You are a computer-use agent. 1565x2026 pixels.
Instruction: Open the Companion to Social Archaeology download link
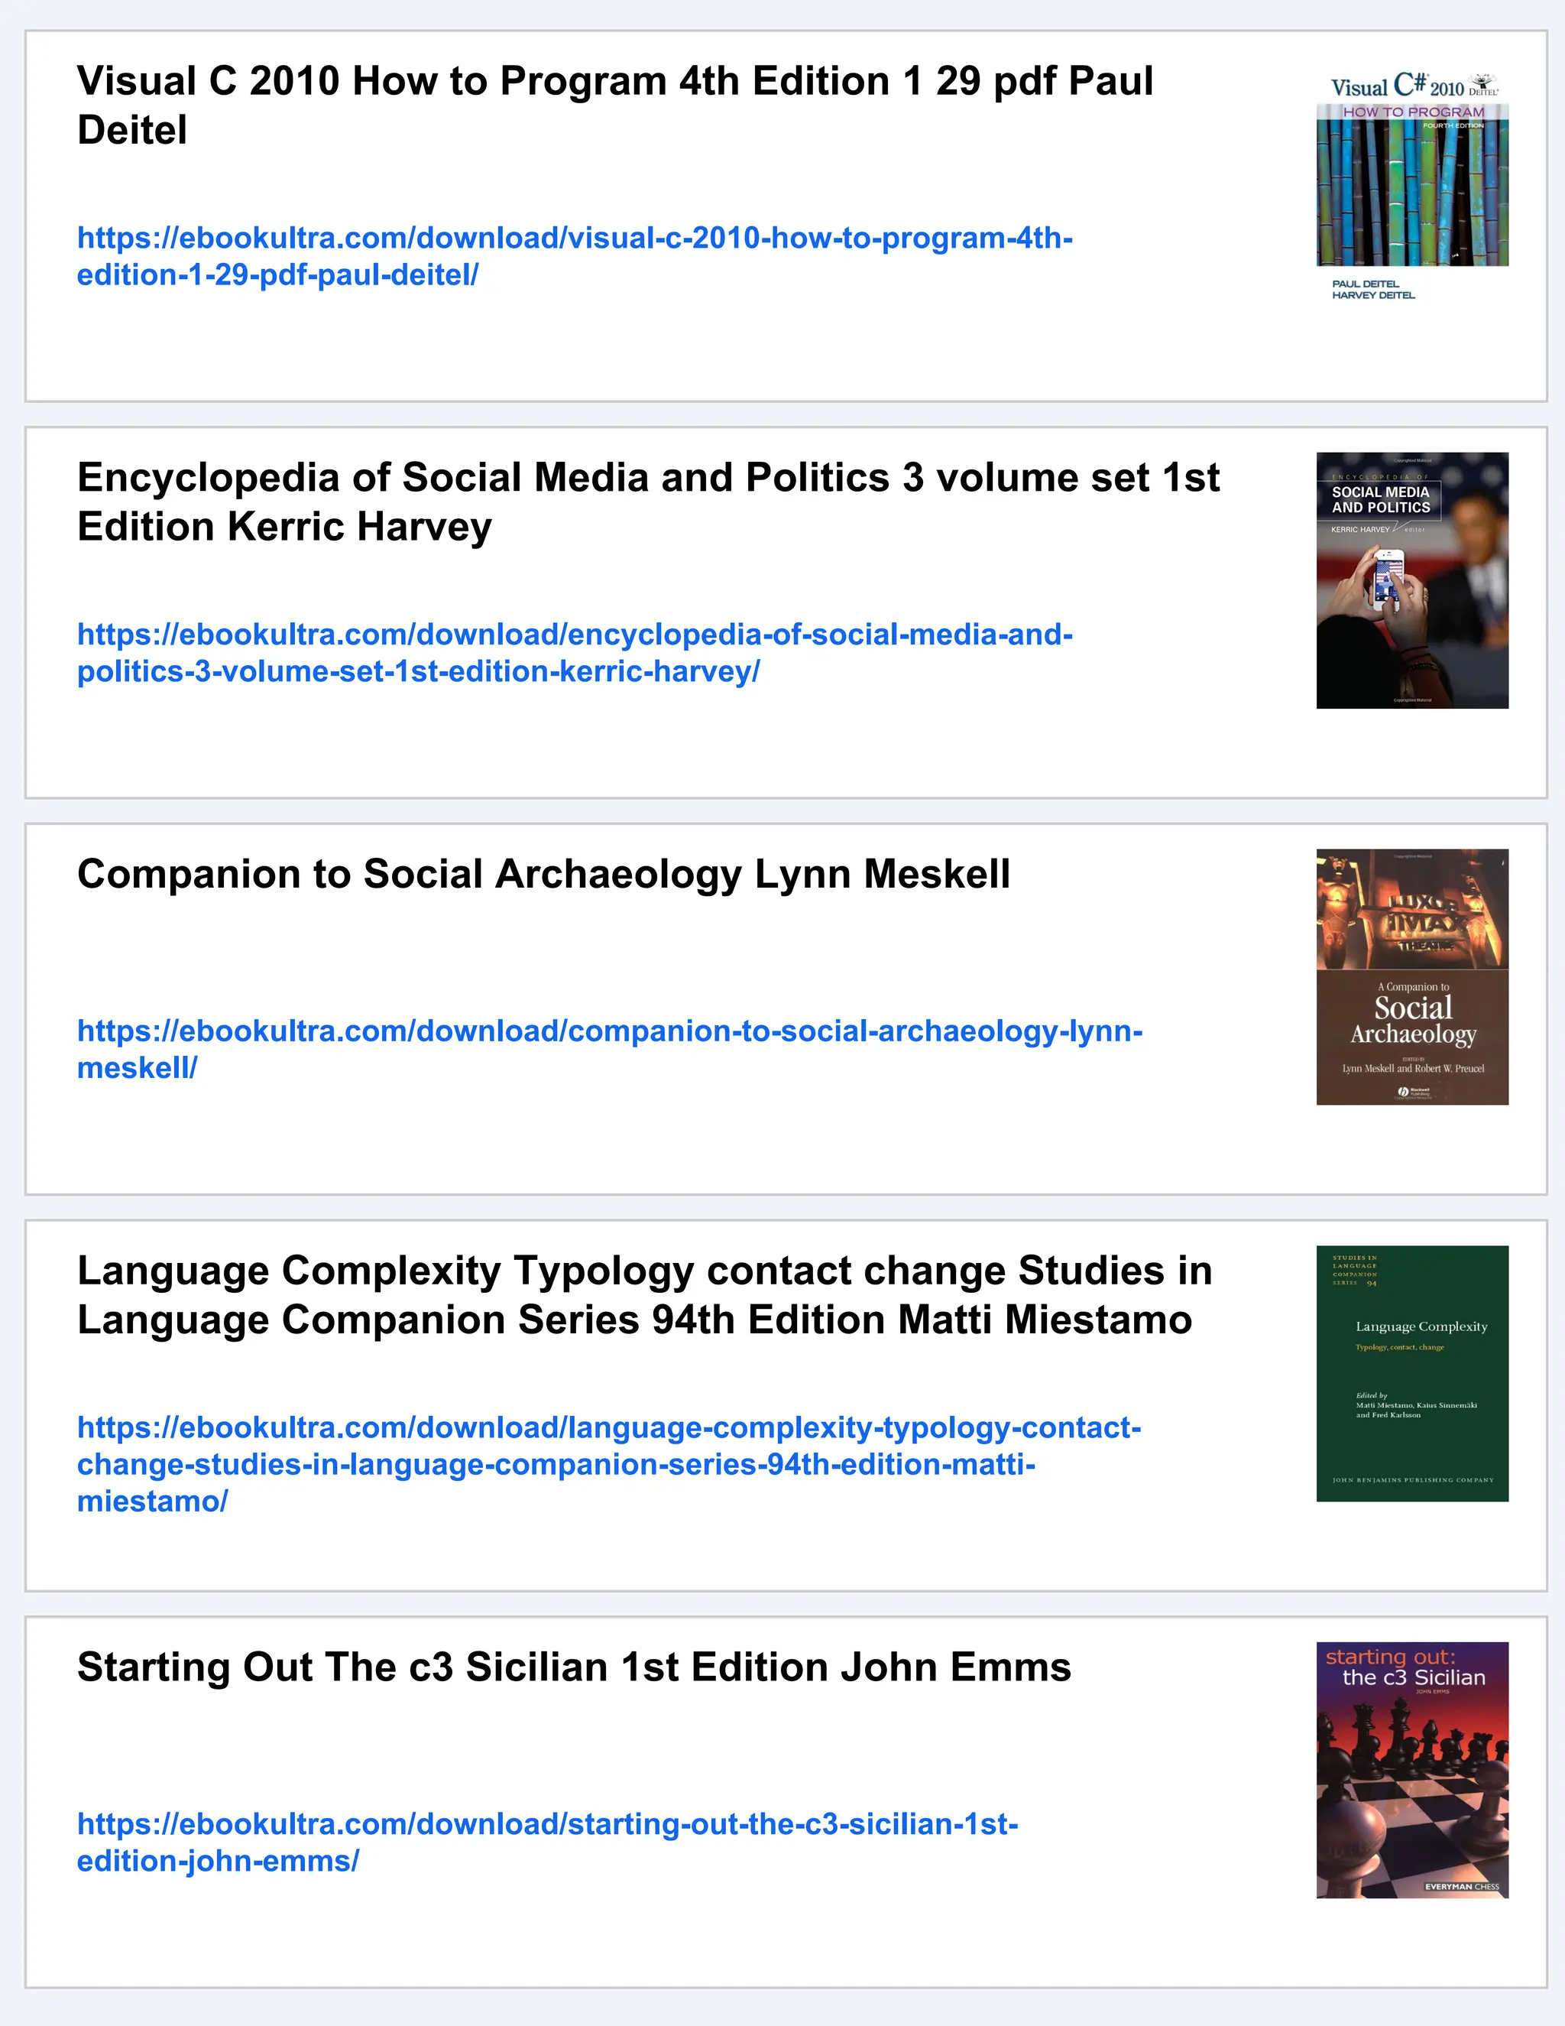tap(610, 1049)
